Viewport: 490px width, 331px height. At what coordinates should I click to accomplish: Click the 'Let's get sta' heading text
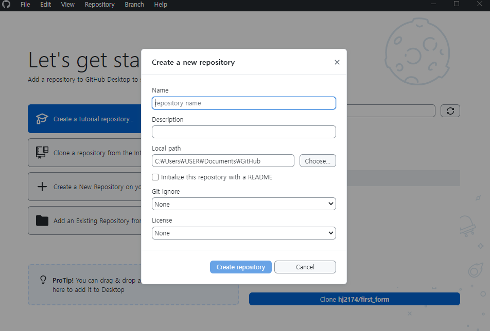[84, 60]
